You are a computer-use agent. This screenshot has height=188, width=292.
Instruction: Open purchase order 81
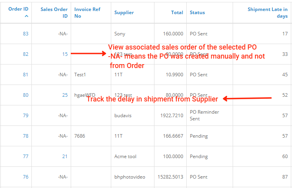point(26,75)
